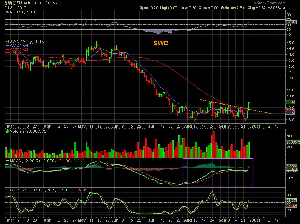Viewport: 300px width, 224px height.
Task: Click the 58.37 stochastic axis value tag
Action: (291, 201)
